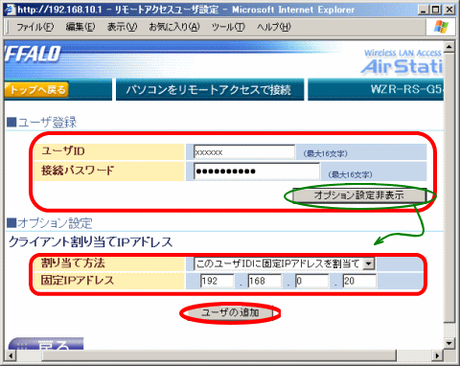Click the ユーザの追加 button
The image size is (460, 366).
coord(229,312)
